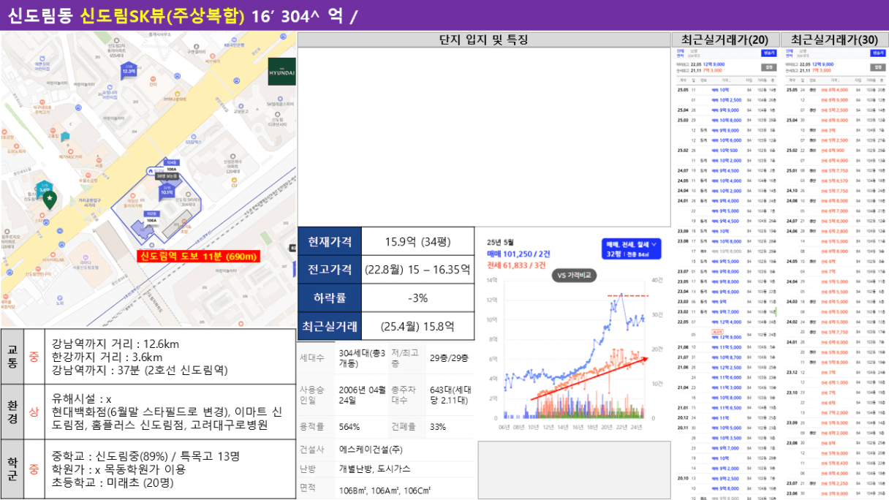The height and width of the screenshot is (500, 889).
Task: Click the -3% 하락률 value cell
Action: click(x=417, y=298)
